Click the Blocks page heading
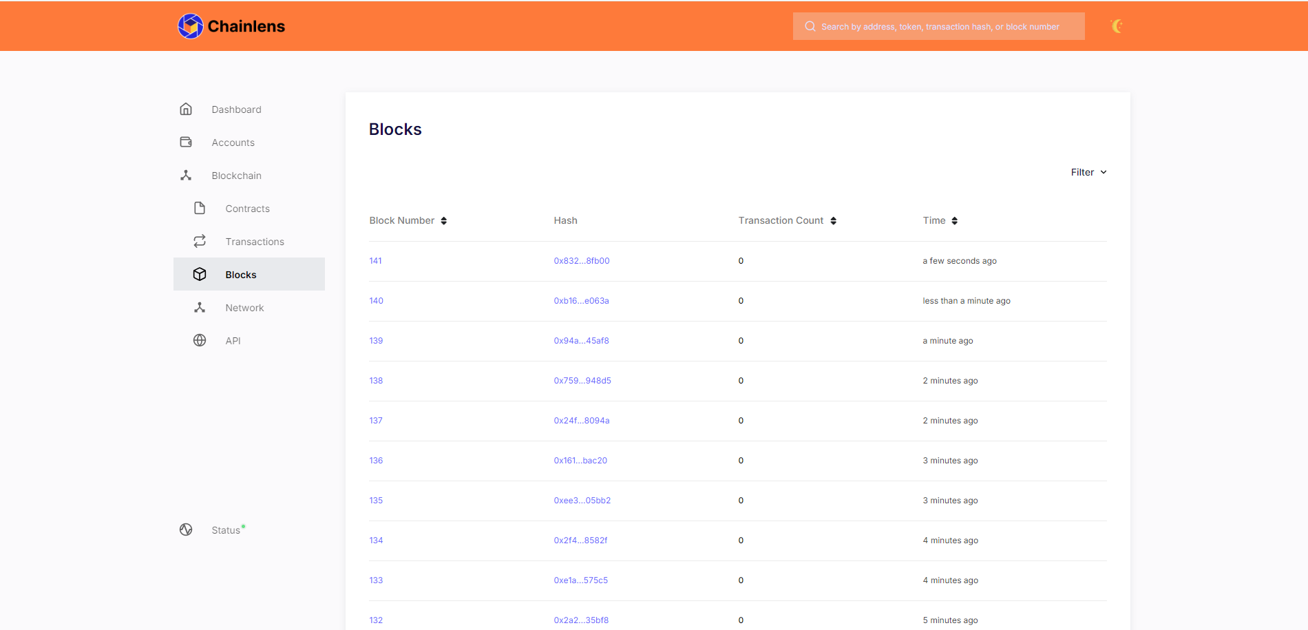This screenshot has width=1308, height=630. (395, 129)
